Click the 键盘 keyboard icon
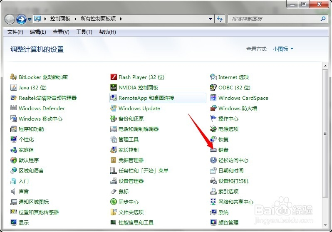Viewport: 332px width, 232px height. pyautogui.click(x=213, y=150)
